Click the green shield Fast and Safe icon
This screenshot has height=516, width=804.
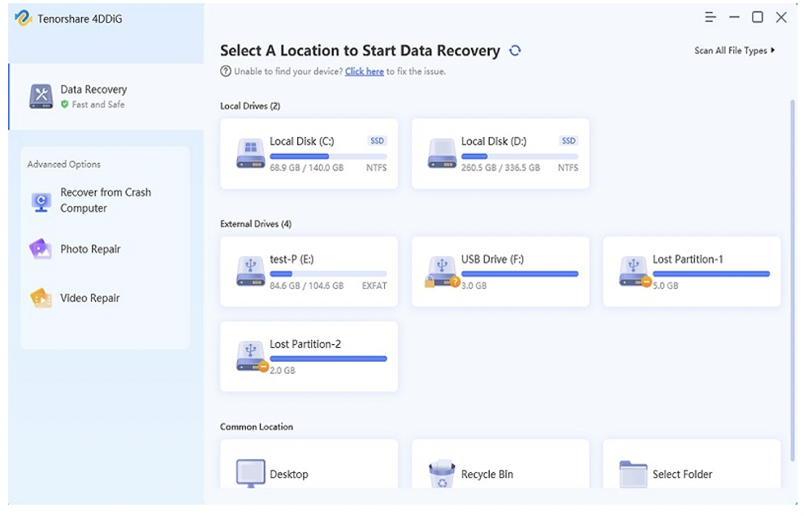(65, 104)
